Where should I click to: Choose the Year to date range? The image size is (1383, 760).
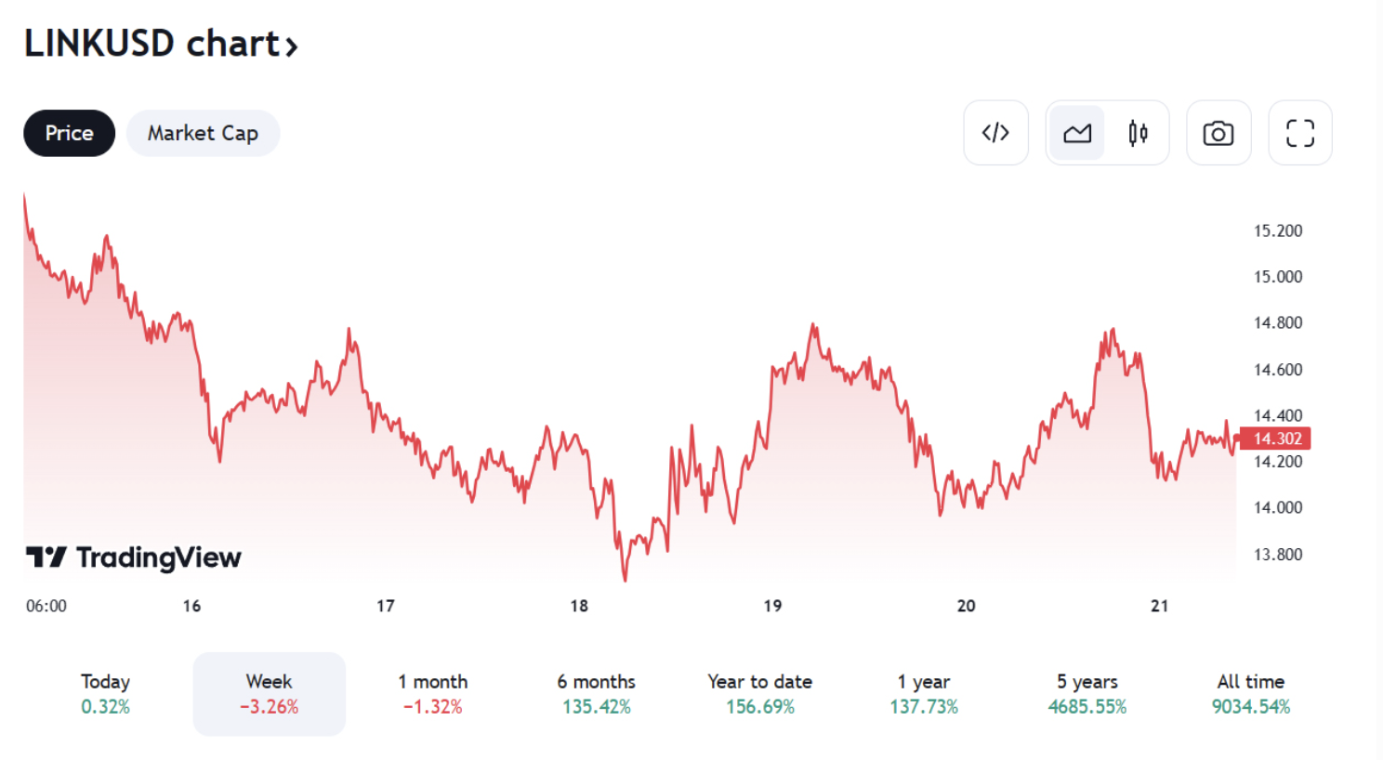coord(760,693)
